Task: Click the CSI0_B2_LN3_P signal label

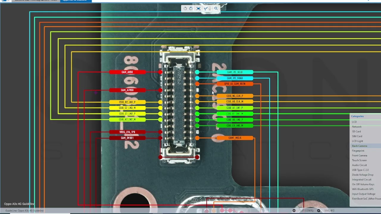Action: (127, 102)
